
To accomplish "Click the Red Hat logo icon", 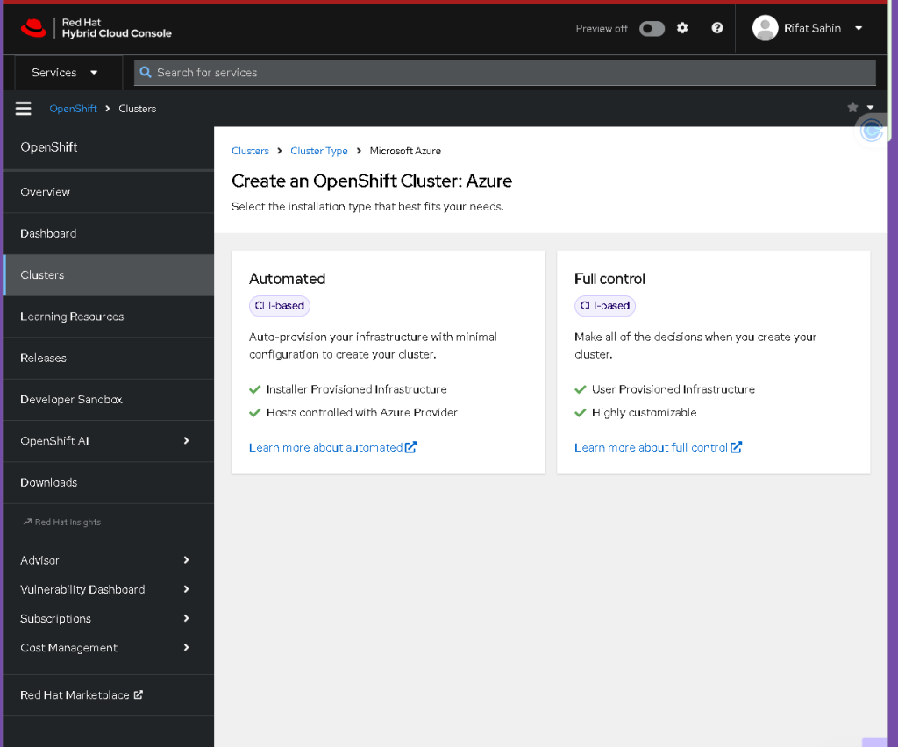I will pos(33,28).
